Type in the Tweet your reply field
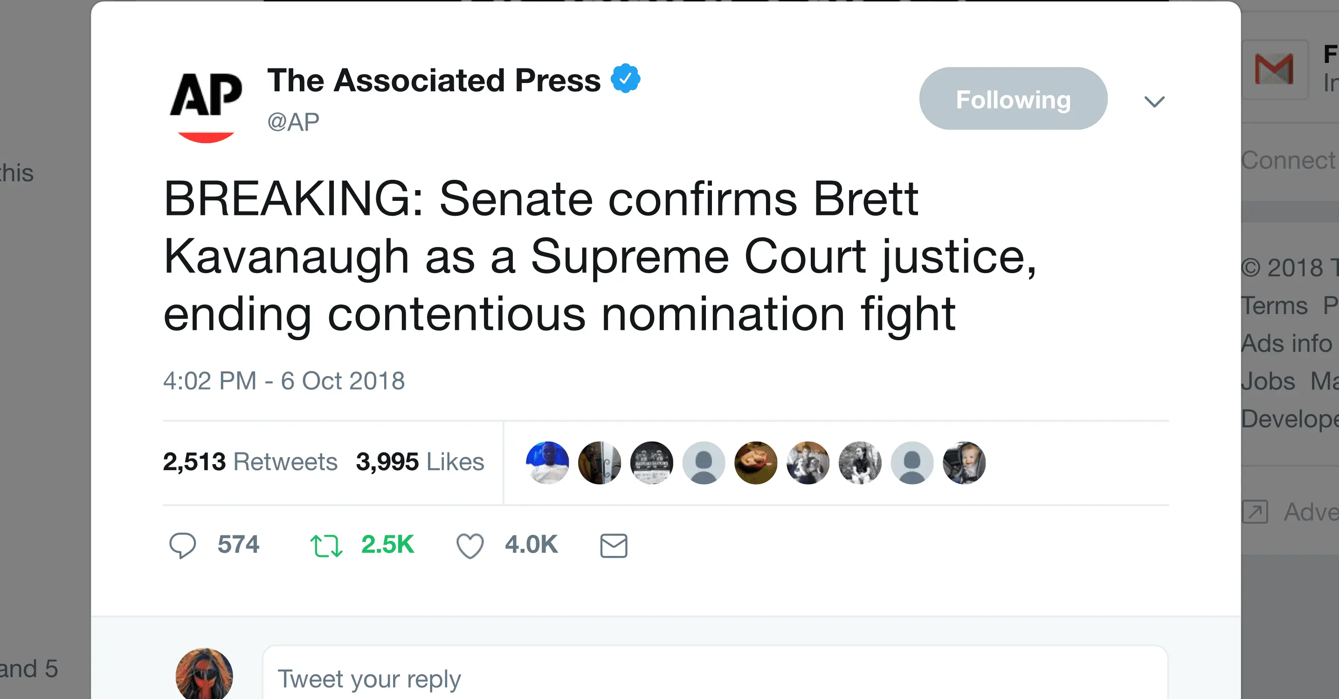This screenshot has height=699, width=1339. [x=715, y=678]
